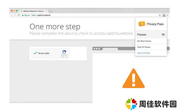Click the reCAPTCHA logo icon
The image size is (179, 111).
(x=64, y=52)
